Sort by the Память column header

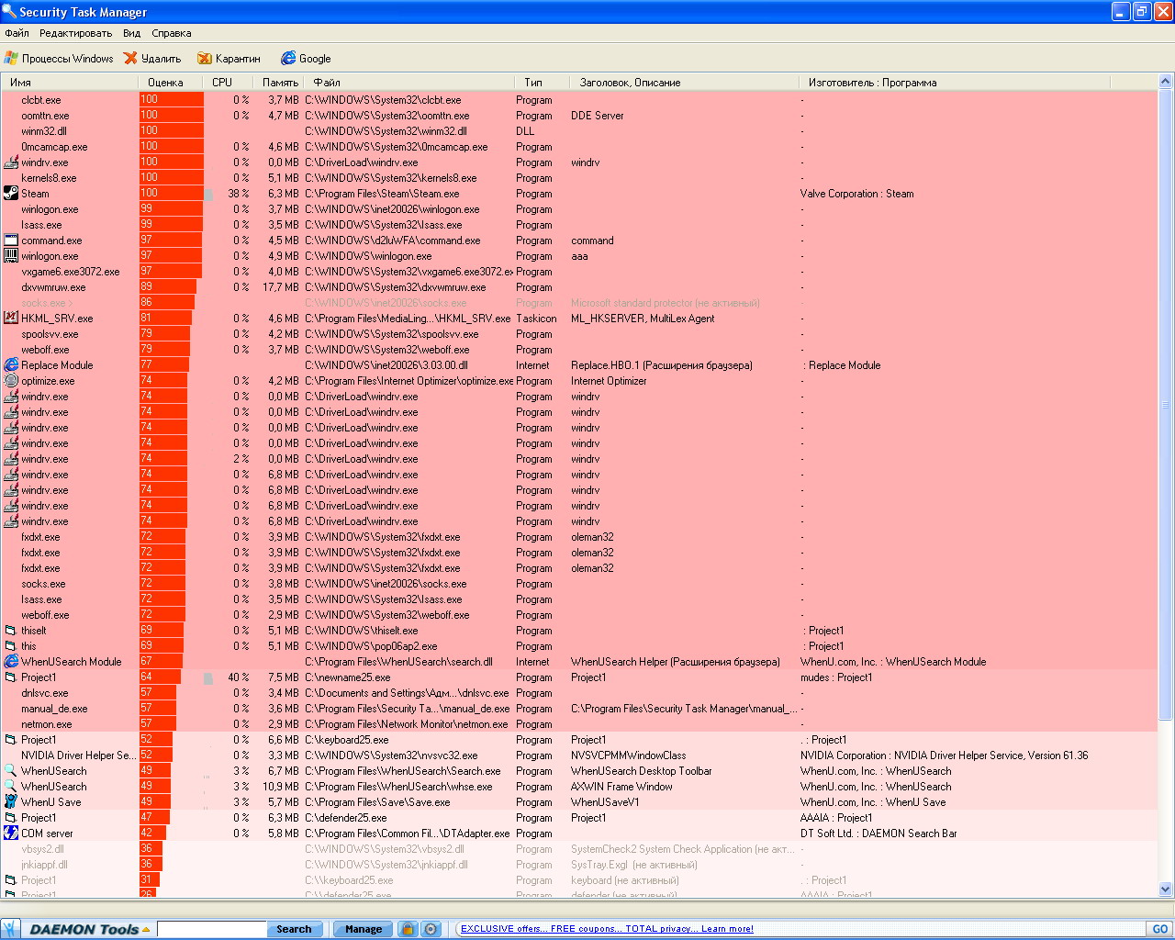(x=278, y=83)
